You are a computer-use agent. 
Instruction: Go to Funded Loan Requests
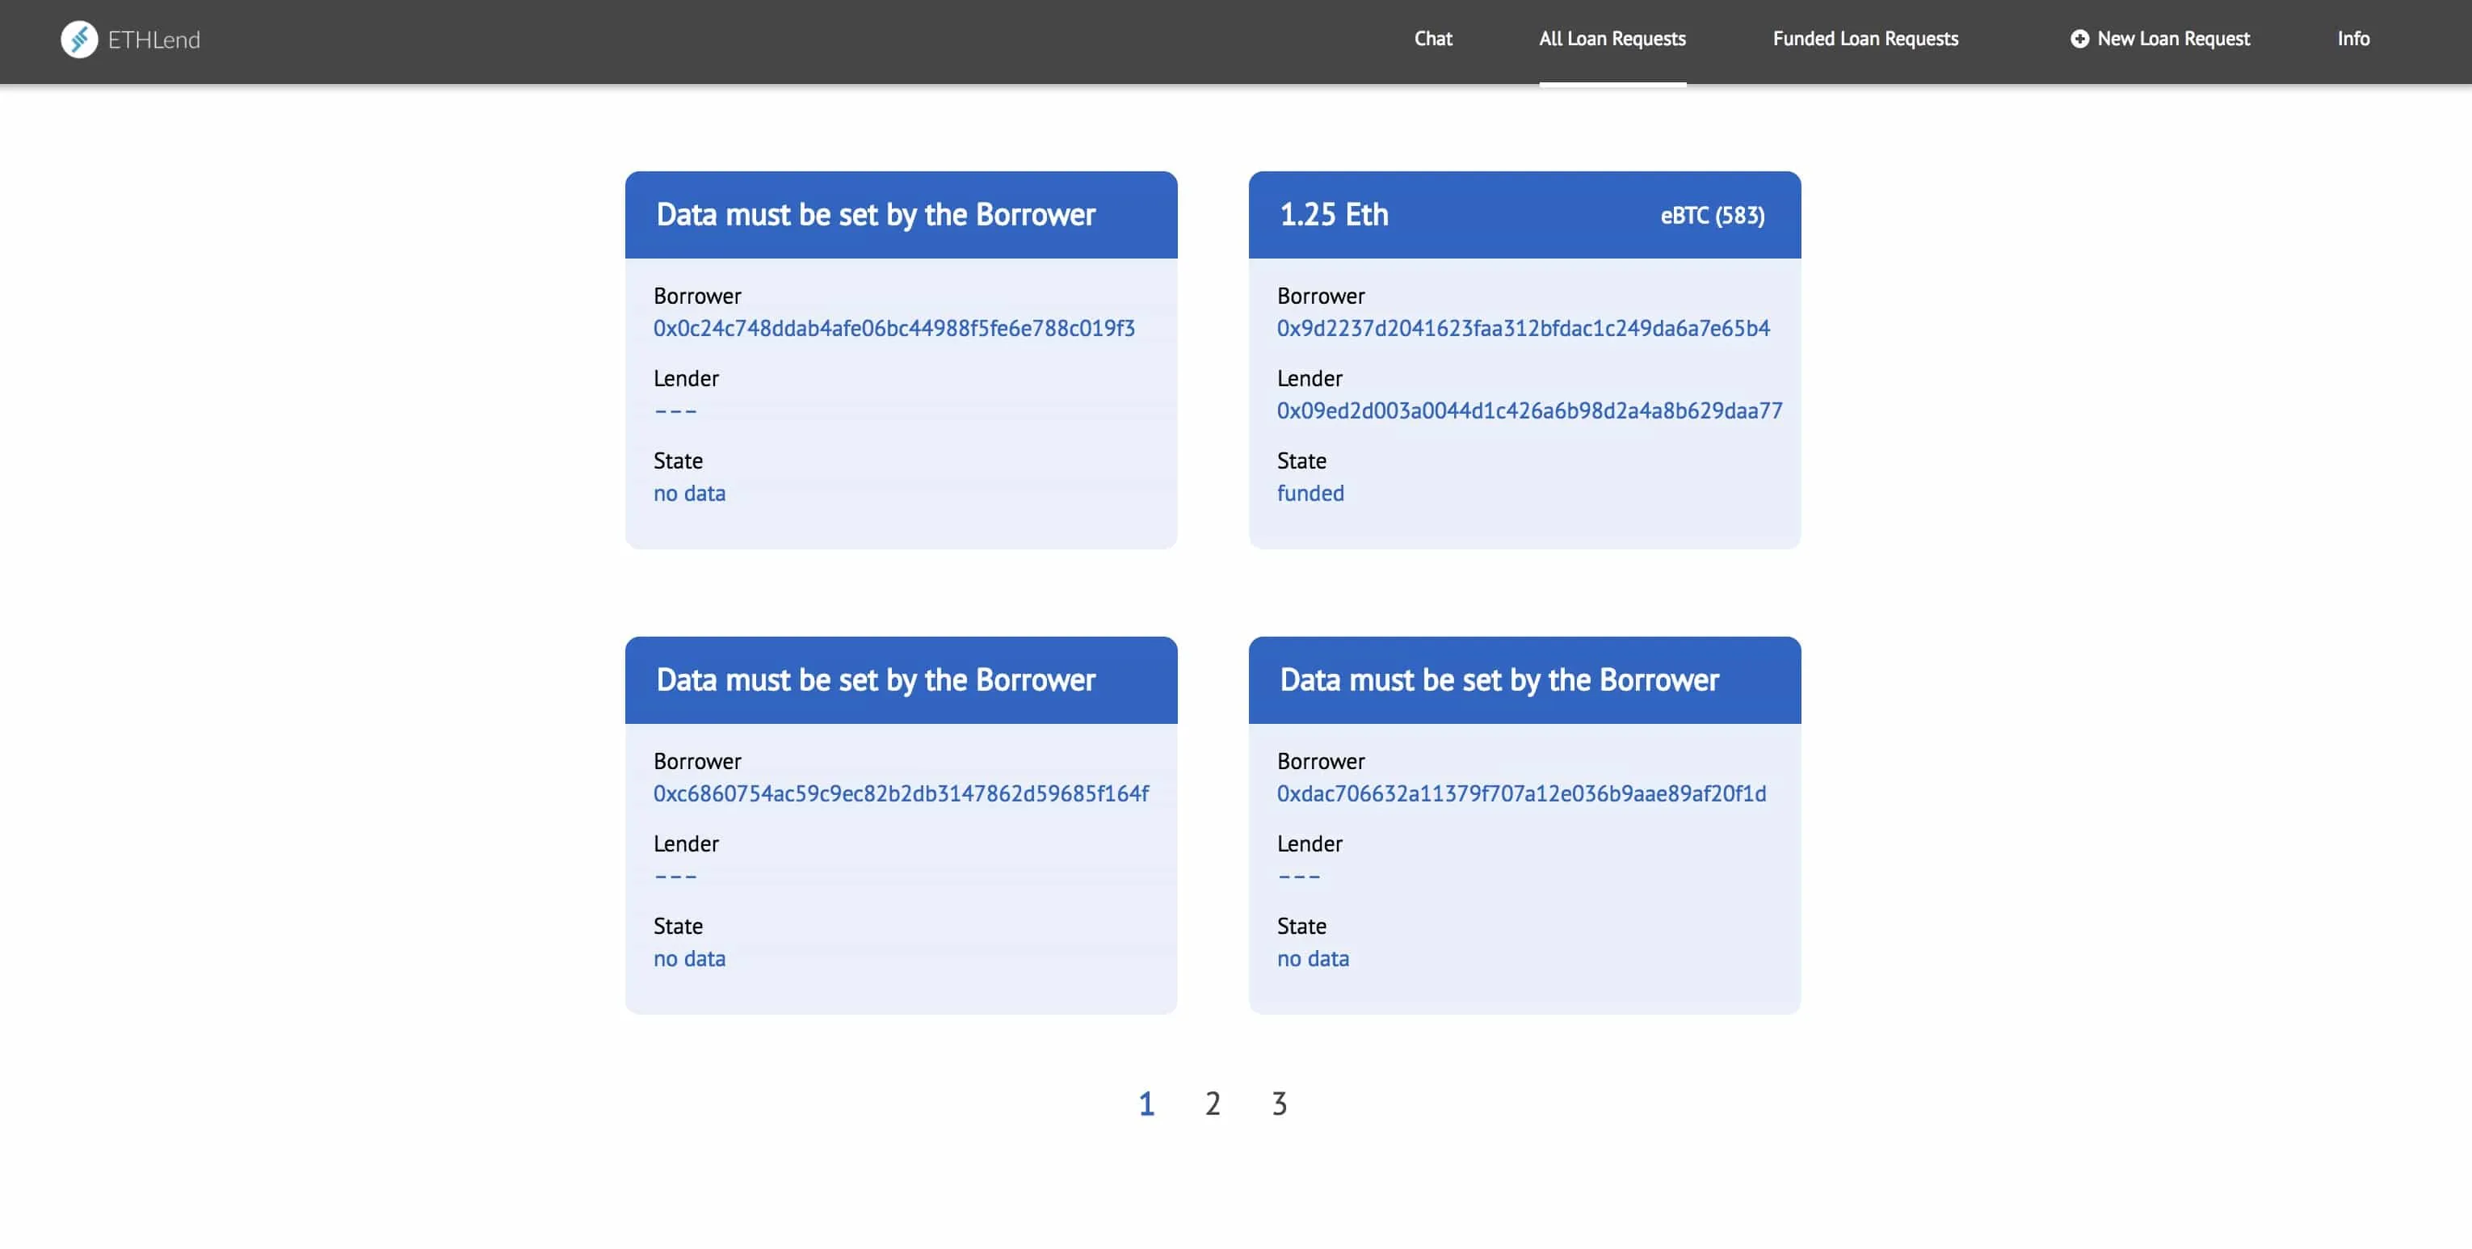coord(1865,40)
